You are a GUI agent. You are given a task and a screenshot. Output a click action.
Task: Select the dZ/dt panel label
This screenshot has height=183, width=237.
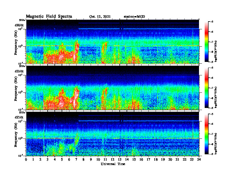pos(19,117)
